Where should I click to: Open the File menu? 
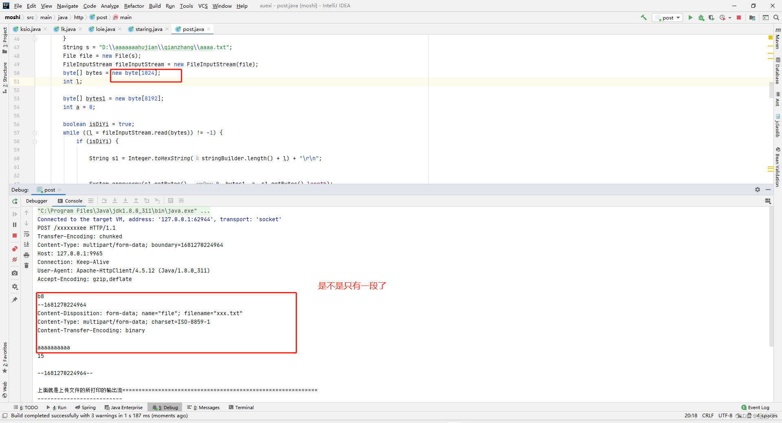18,6
